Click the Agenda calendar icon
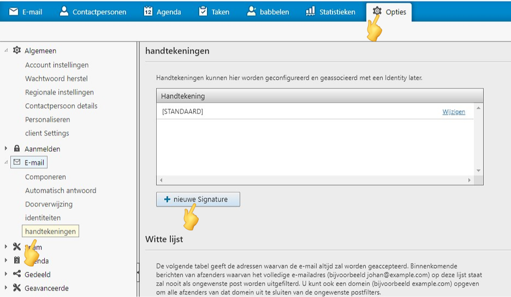Screen dimensions: 511x297 pyautogui.click(x=148, y=11)
